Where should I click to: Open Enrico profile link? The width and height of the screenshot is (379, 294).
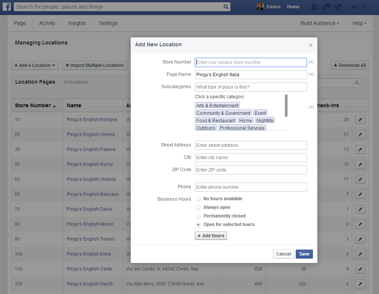(x=274, y=7)
